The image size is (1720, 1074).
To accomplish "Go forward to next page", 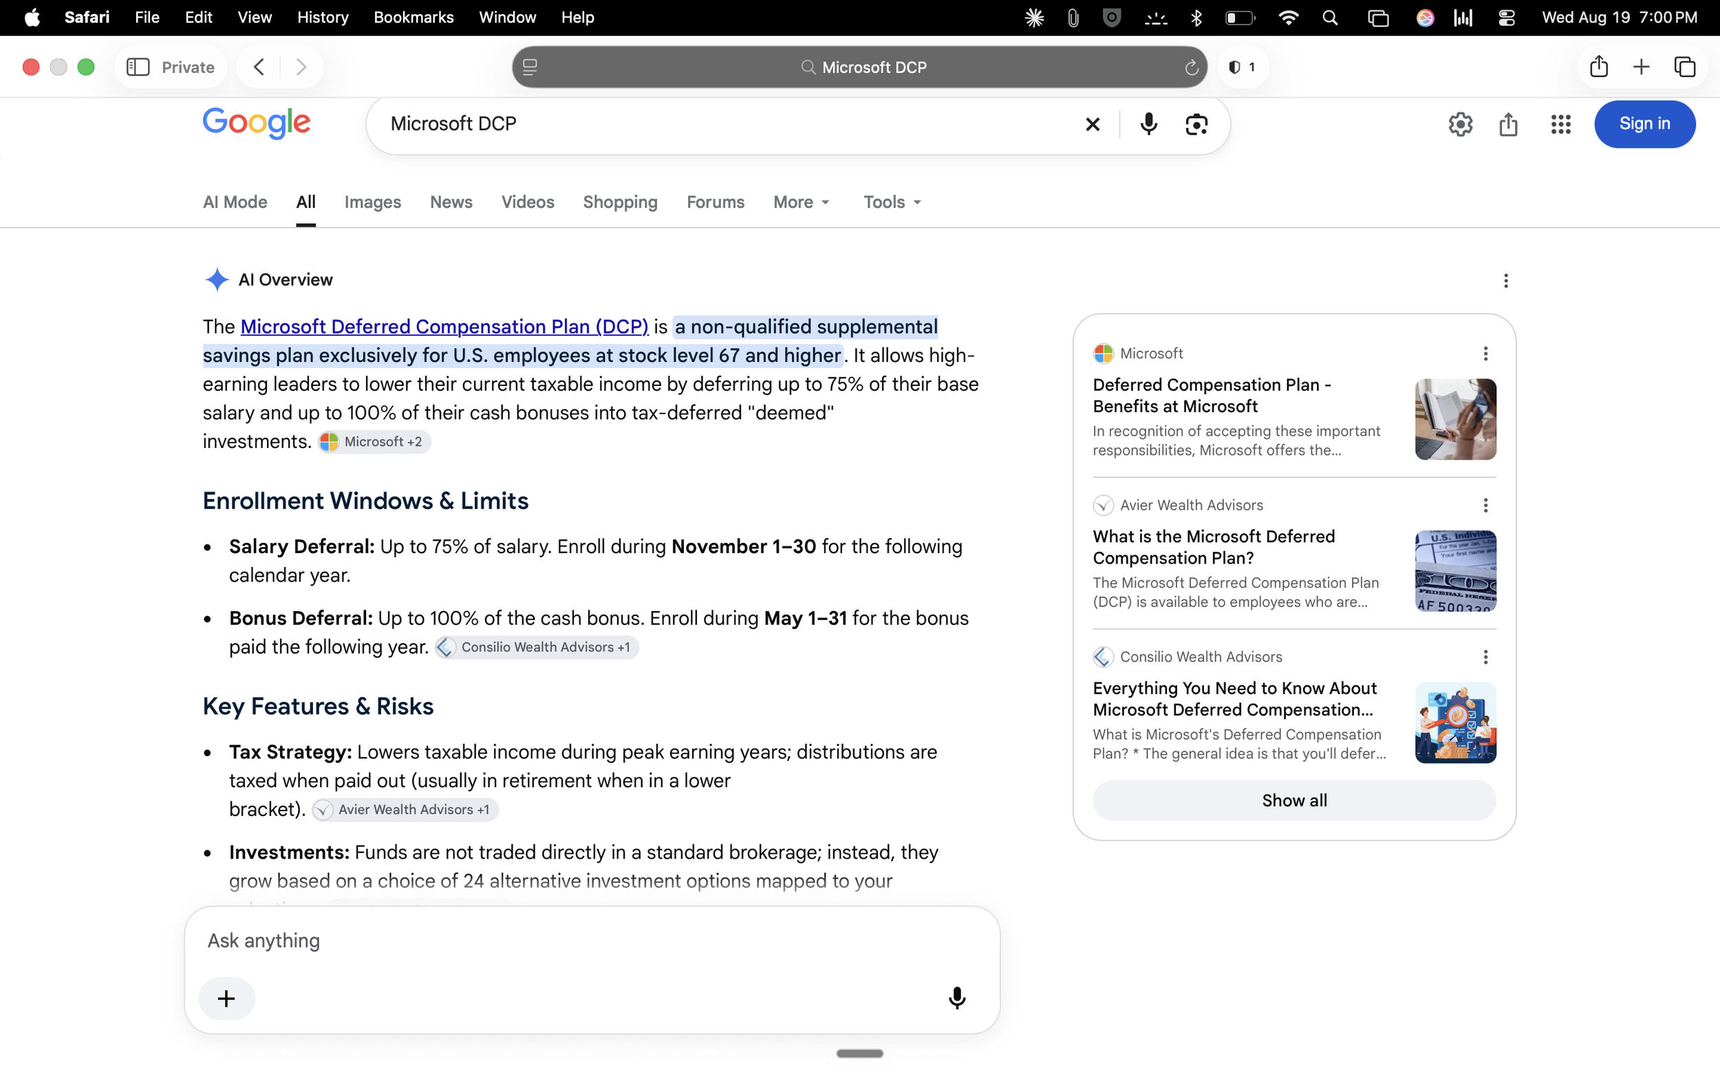I will click(x=301, y=67).
